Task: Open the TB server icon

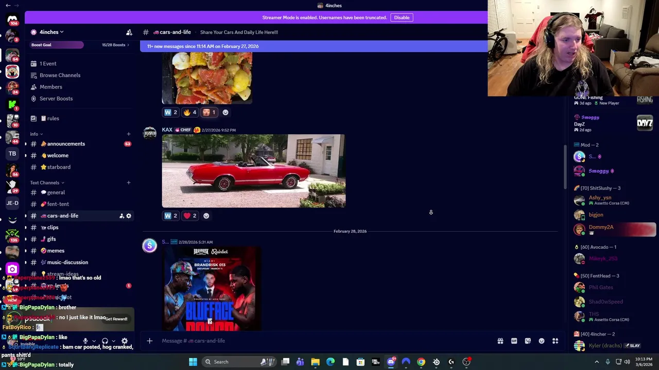Action: (12, 153)
